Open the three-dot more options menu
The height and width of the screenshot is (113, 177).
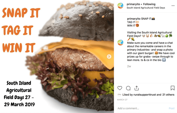pyautogui.click(x=173, y=6)
